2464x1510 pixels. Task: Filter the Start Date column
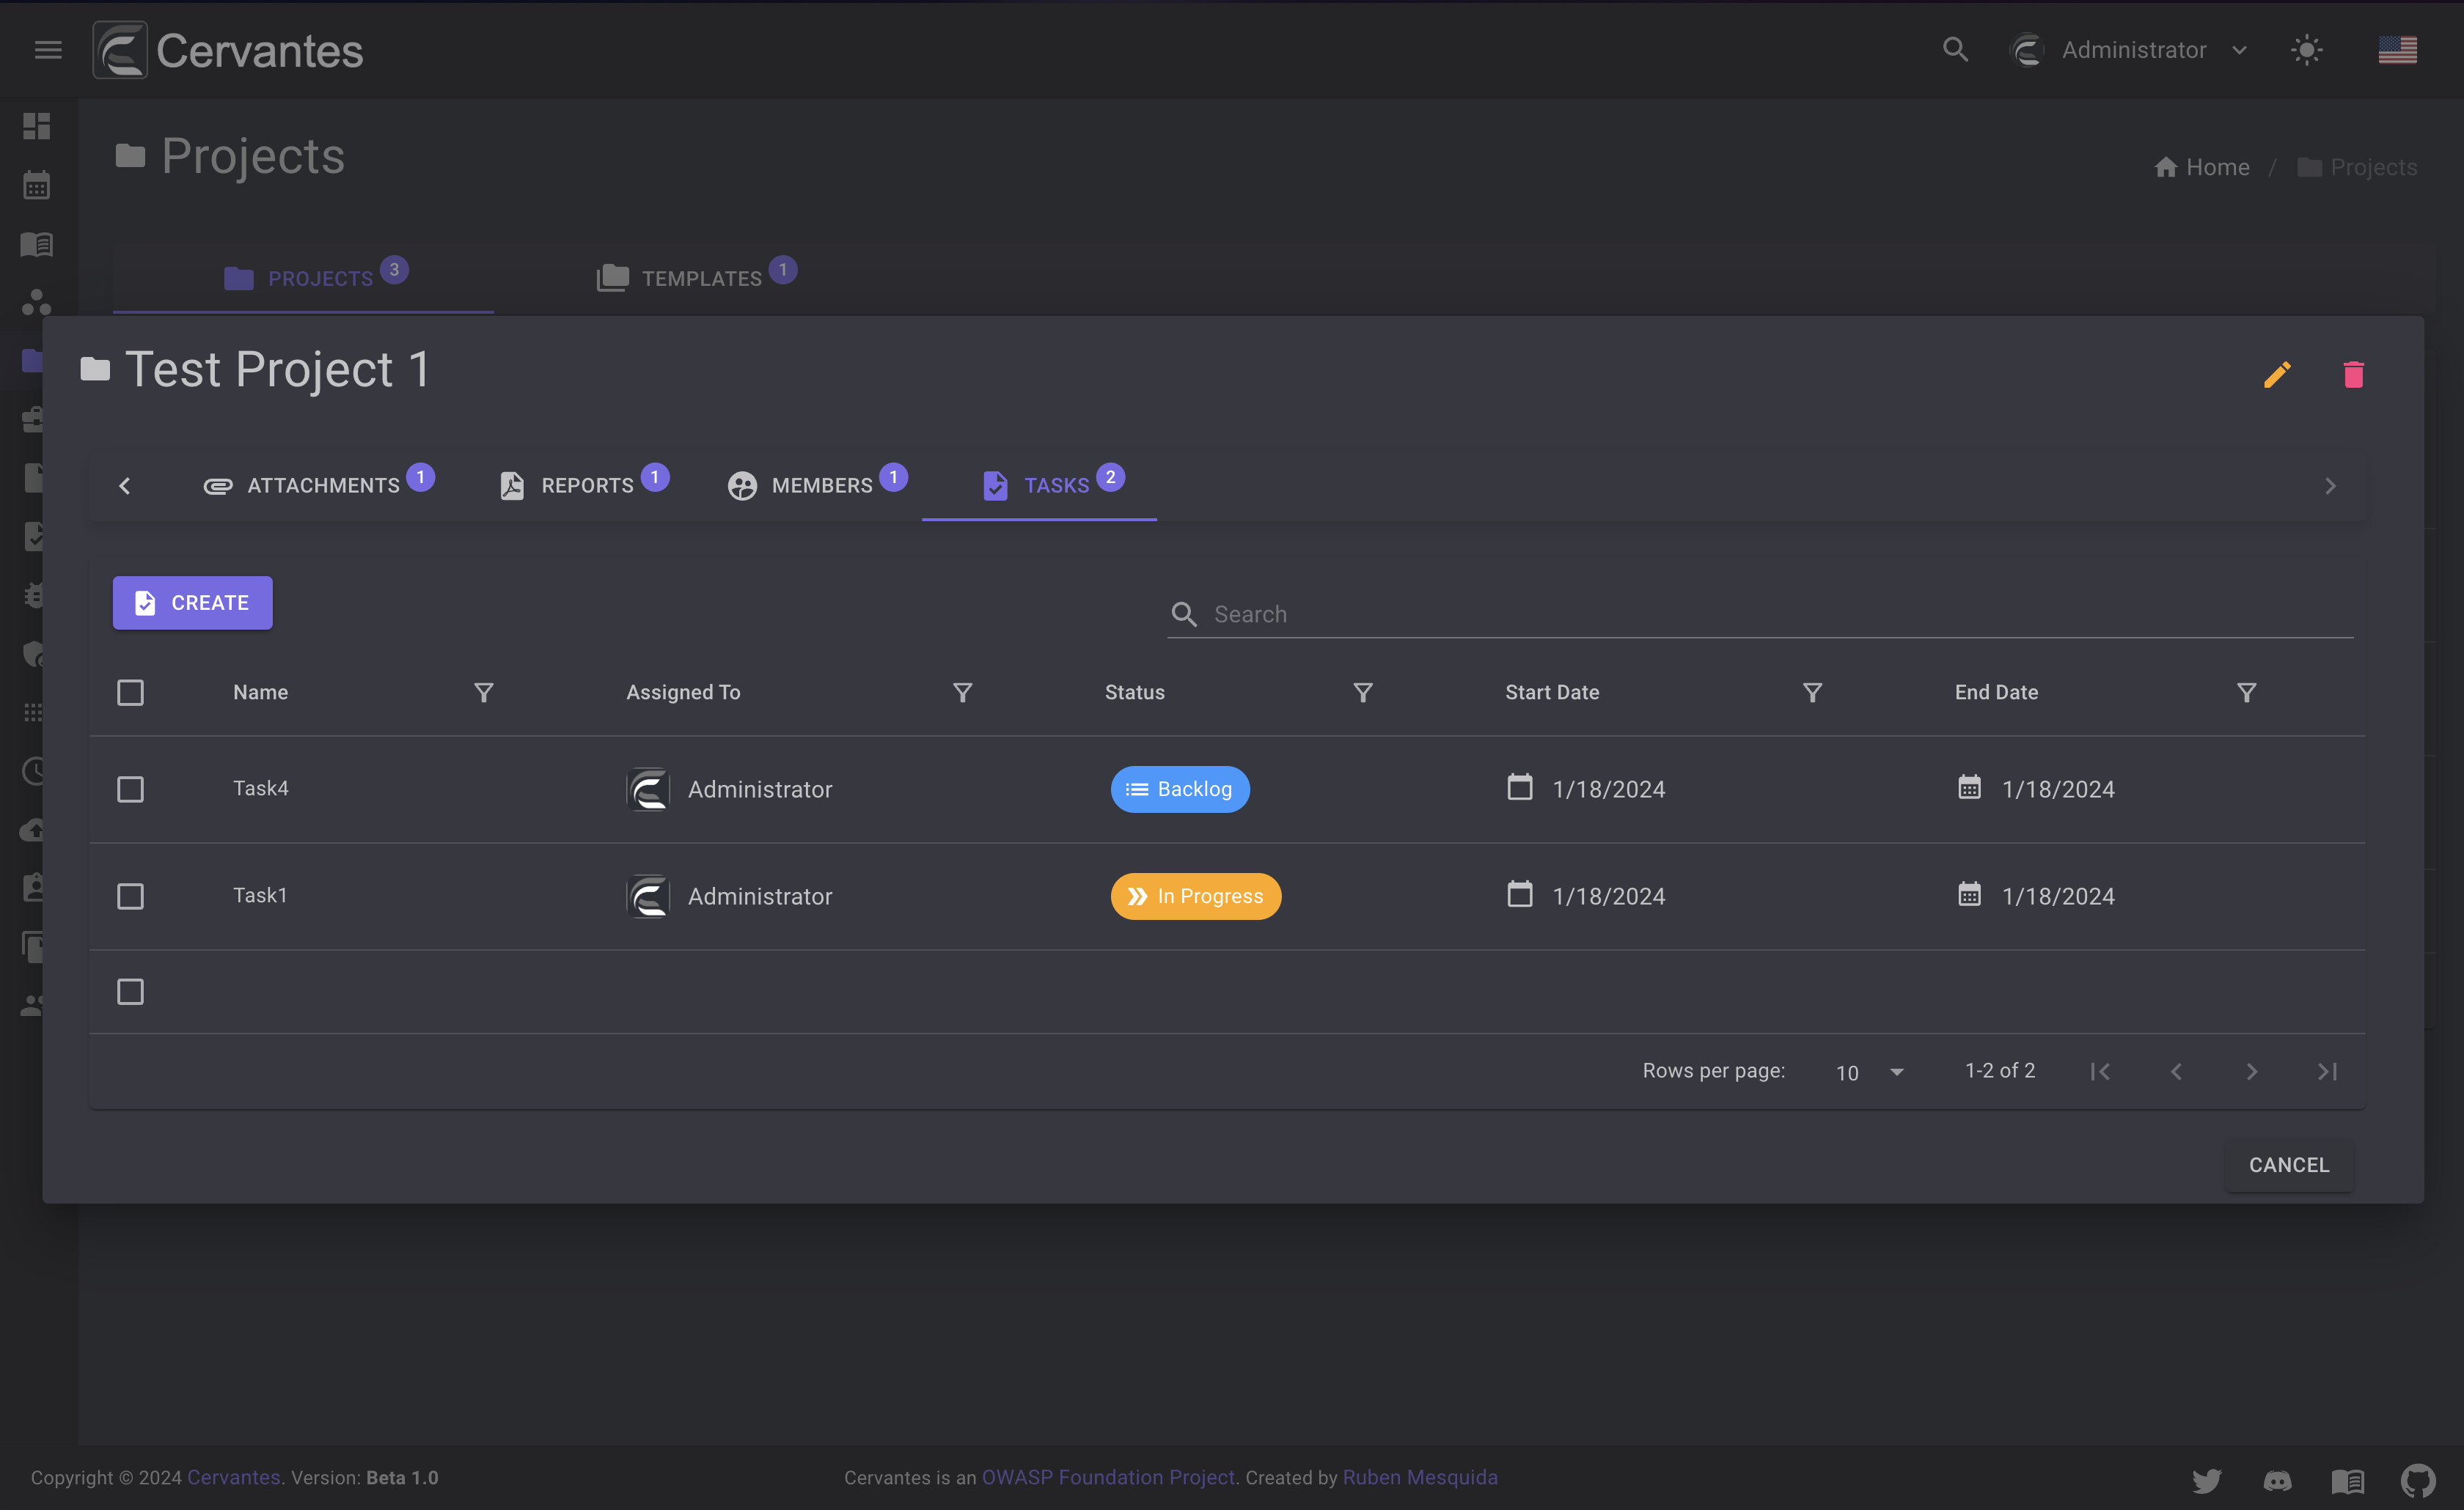tap(1812, 693)
